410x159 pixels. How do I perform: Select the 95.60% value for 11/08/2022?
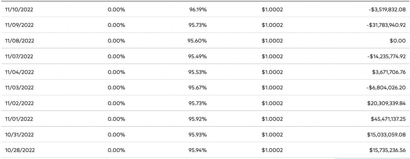pos(197,41)
